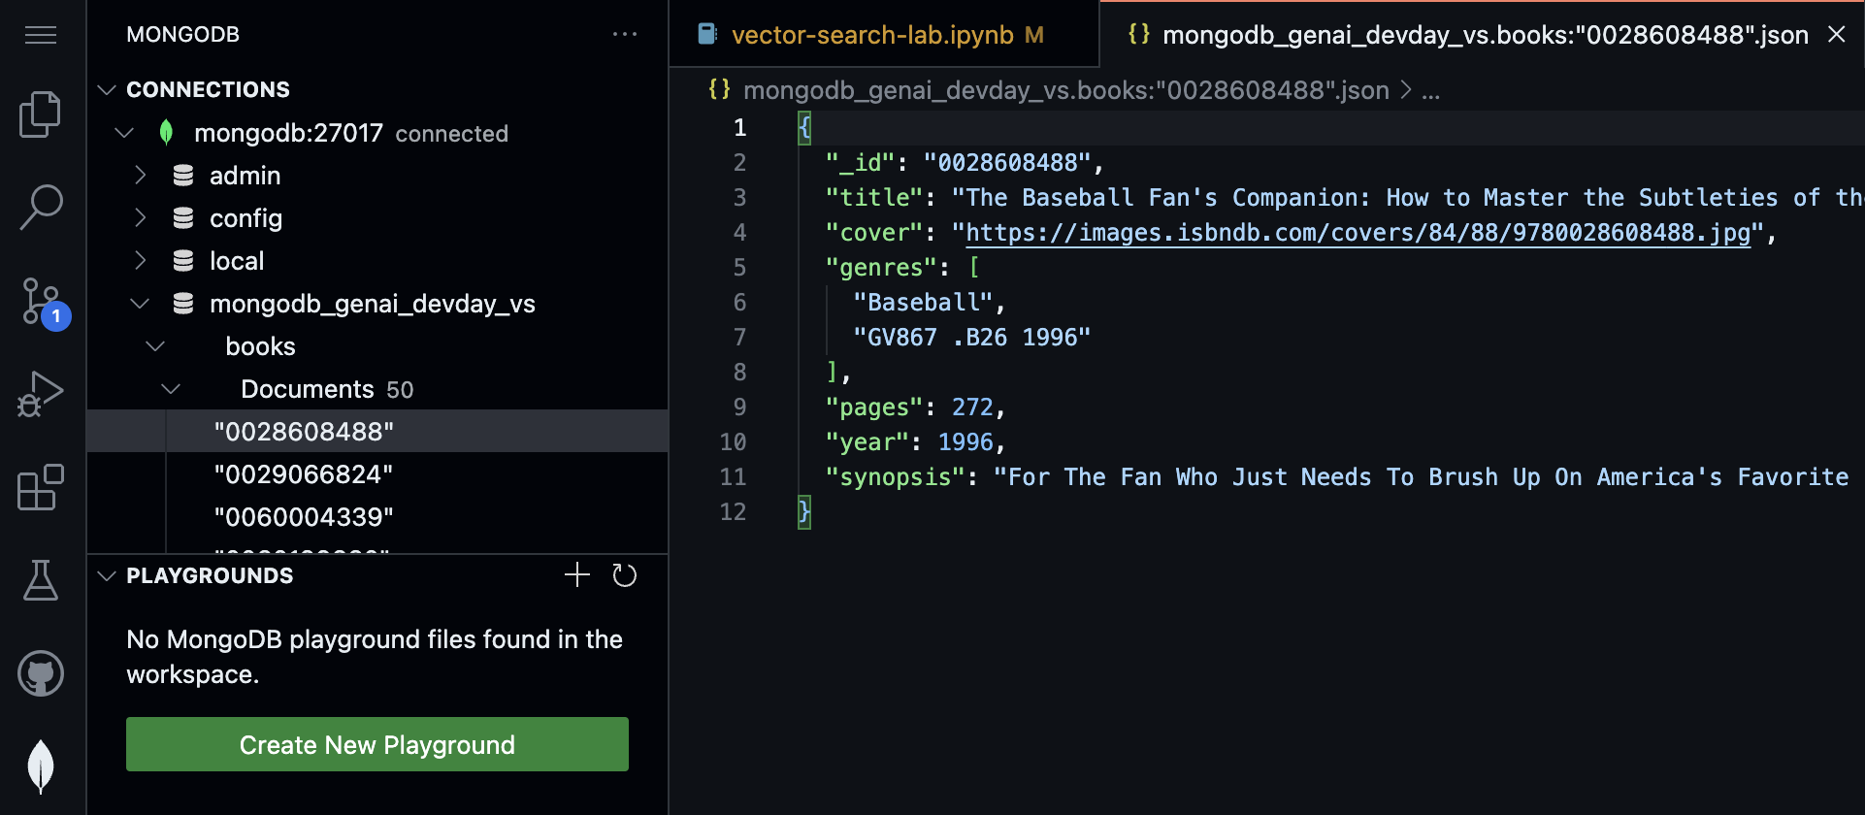
Task: Add a new playground with plus icon
Action: pyautogui.click(x=577, y=575)
